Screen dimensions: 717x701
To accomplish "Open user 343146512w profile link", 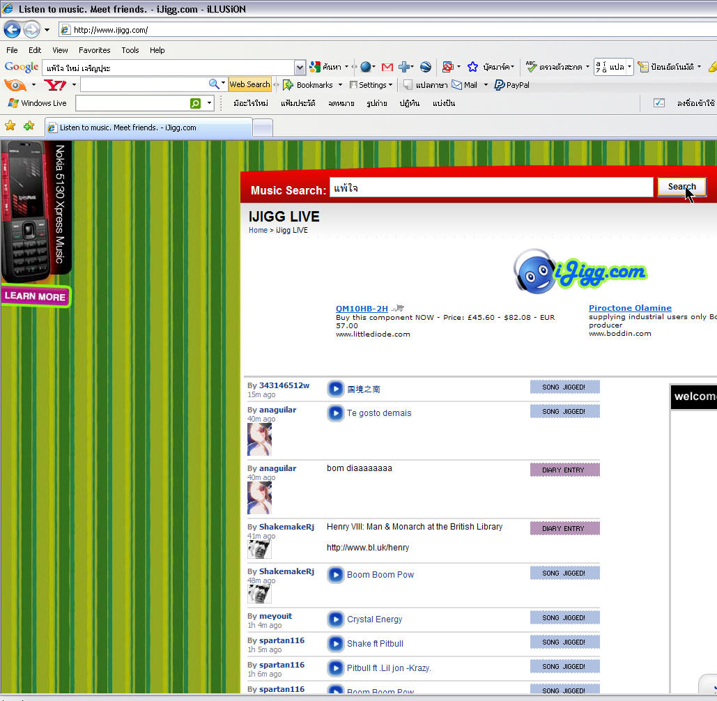I will (x=284, y=385).
